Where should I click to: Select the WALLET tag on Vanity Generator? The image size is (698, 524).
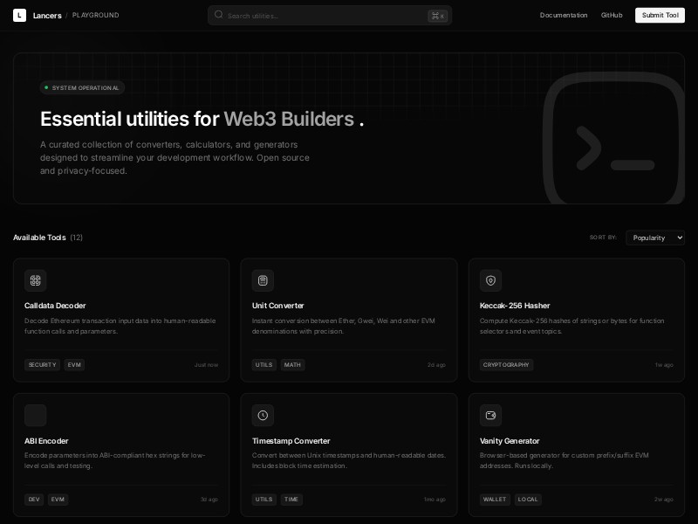[495, 500]
